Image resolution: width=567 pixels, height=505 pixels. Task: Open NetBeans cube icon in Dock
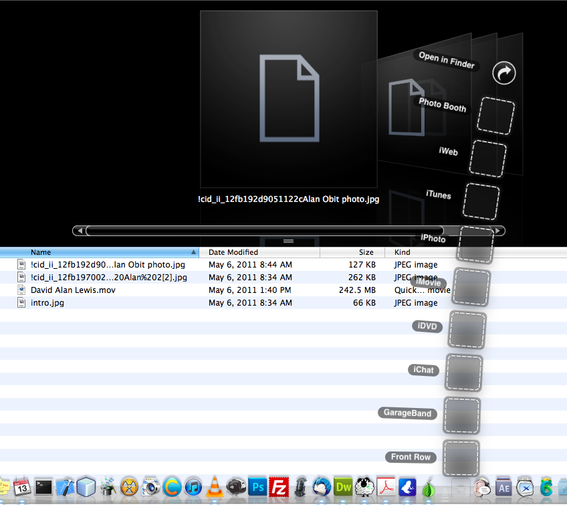click(86, 486)
